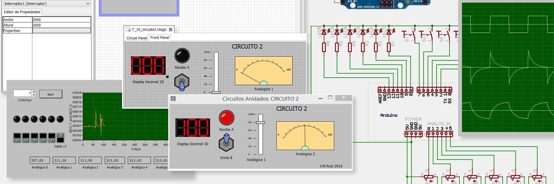The height and width of the screenshot is (184, 554).
Task: Click the Start button
Action: coord(50,94)
